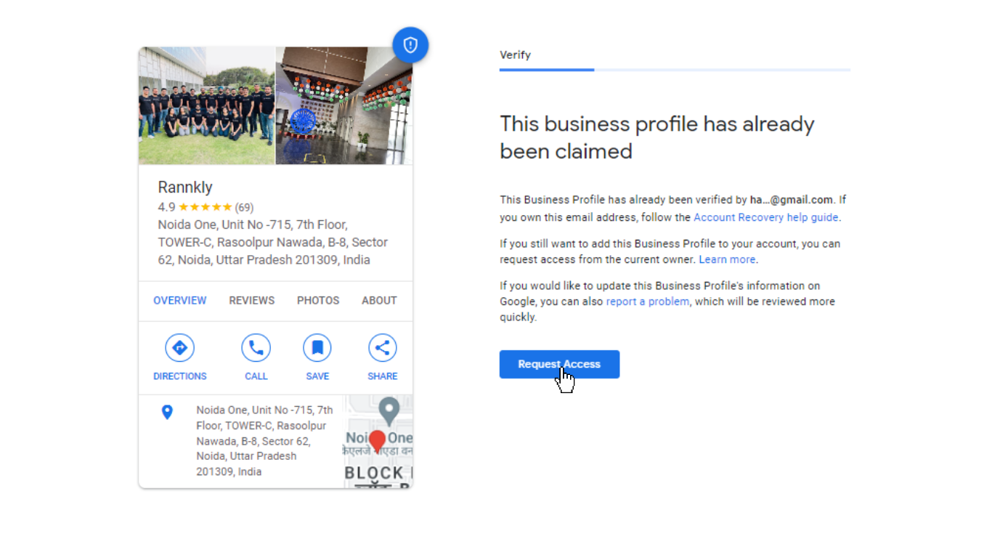This screenshot has height=558, width=992.
Task: Click the five-star rating icons
Action: tap(206, 207)
